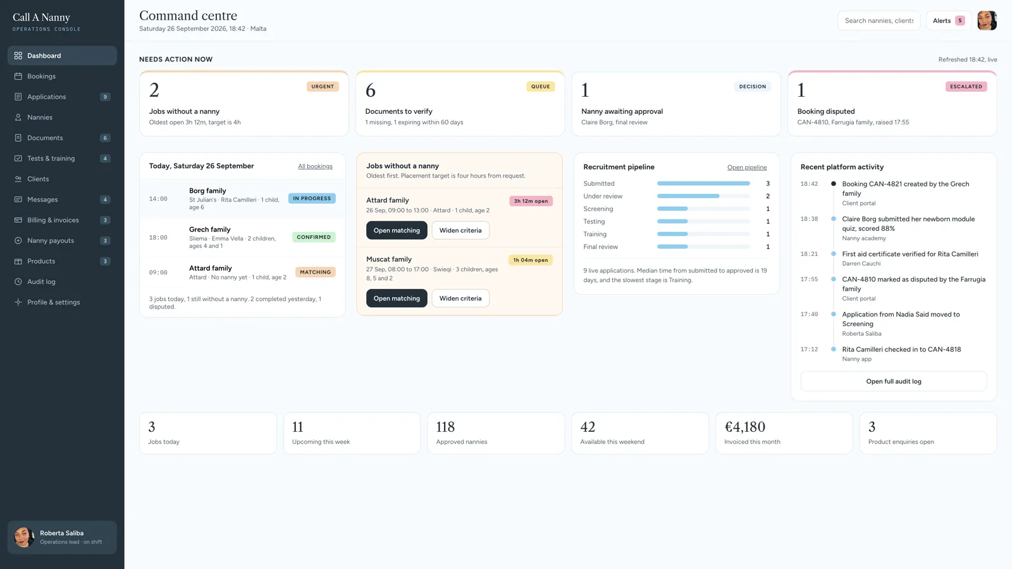Viewport: 1012px width, 569px height.
Task: Click the 3 Product enquiries open tile
Action: (929, 433)
